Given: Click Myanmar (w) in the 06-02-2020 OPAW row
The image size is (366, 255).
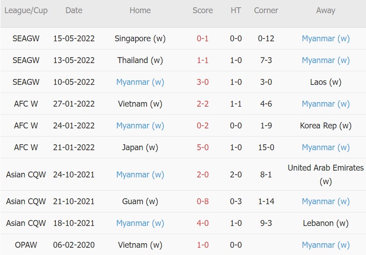Looking at the screenshot, I should coord(326,245).
